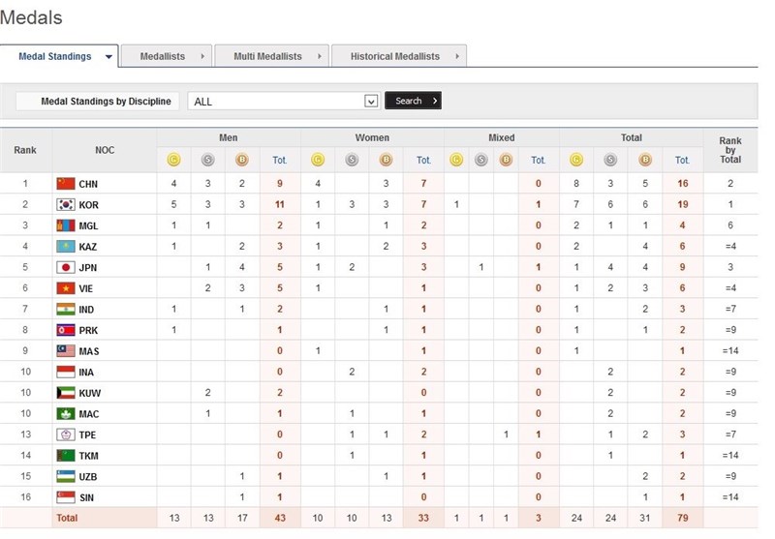Click the China flag icon

[x=65, y=183]
